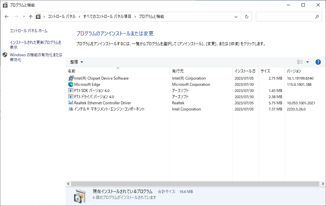This screenshot has height=206, width=326.
Task: Sort list by 名前 column header
Action: 118,71
